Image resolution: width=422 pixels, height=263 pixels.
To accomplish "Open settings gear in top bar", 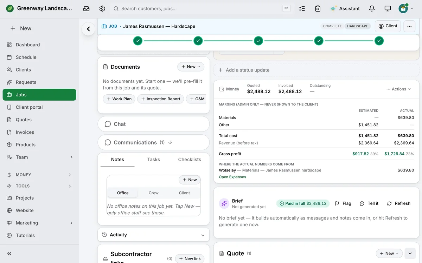I will pos(102,8).
